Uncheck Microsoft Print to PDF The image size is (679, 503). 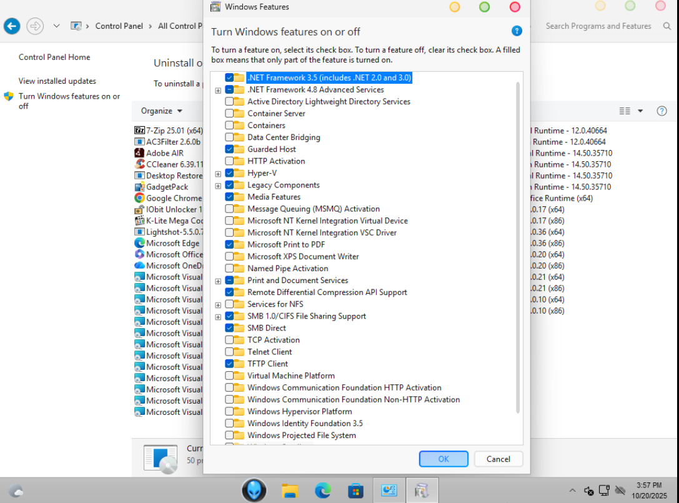coord(229,244)
